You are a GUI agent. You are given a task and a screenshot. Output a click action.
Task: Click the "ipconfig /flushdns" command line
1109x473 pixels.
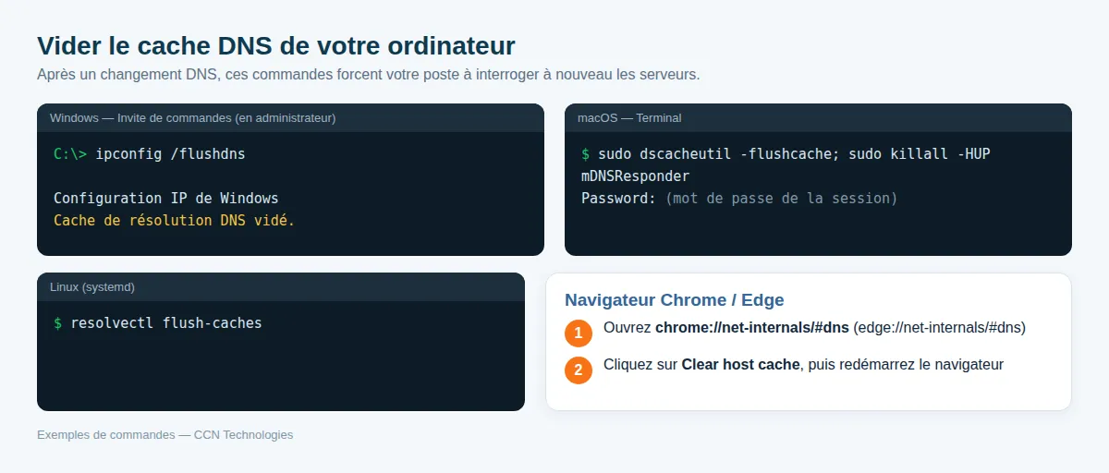pyautogui.click(x=150, y=153)
